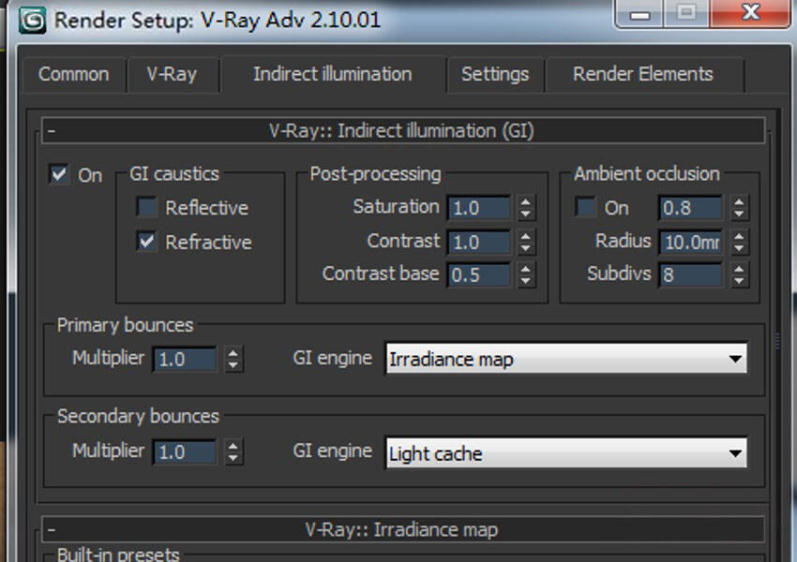Click the "Ambient occlusion" group label

tap(647, 174)
